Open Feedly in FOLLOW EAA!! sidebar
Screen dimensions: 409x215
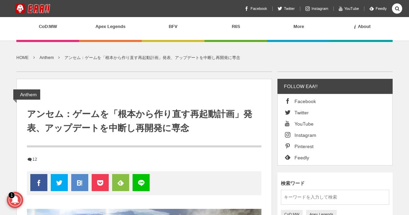pos(297,158)
